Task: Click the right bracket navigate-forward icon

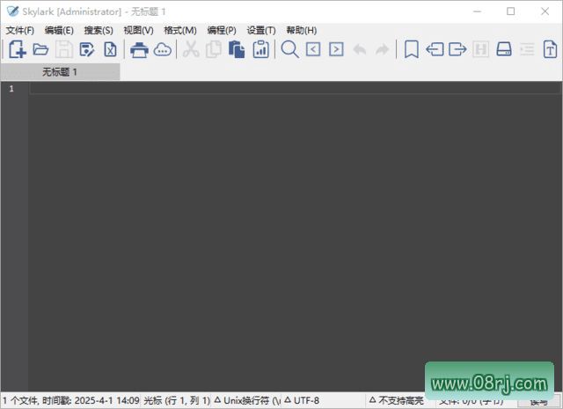Action: [x=336, y=49]
